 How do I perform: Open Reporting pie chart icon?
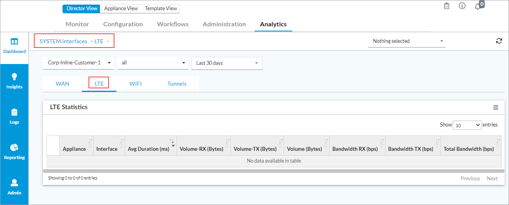click(x=14, y=148)
